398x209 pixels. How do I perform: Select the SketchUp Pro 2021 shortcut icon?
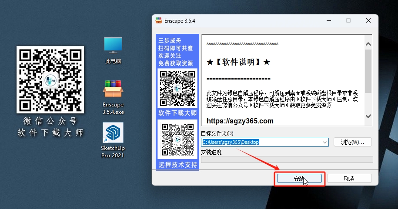click(113, 140)
